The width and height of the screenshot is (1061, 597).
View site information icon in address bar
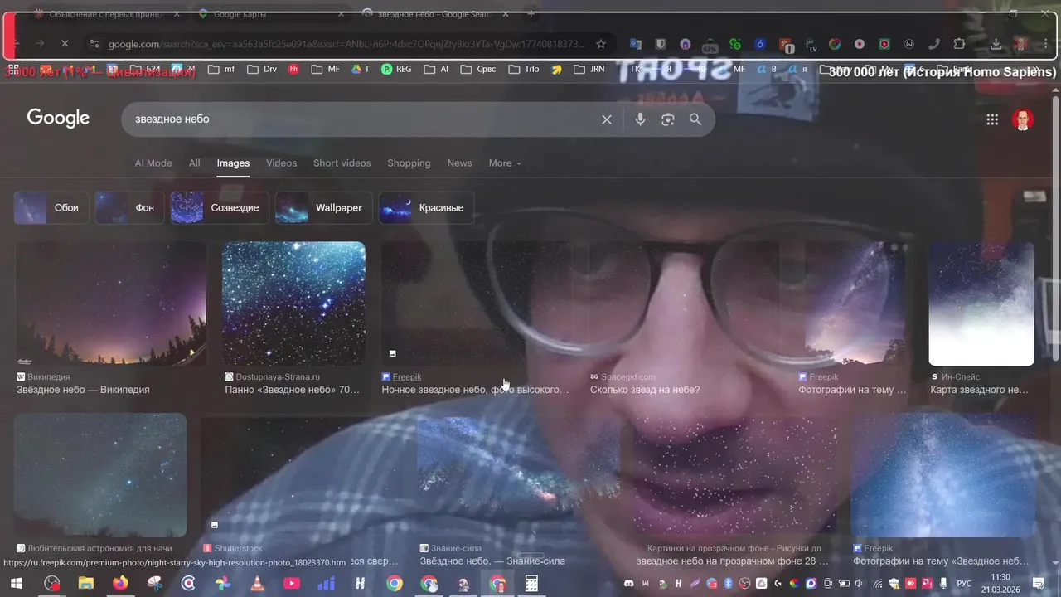[x=94, y=44]
